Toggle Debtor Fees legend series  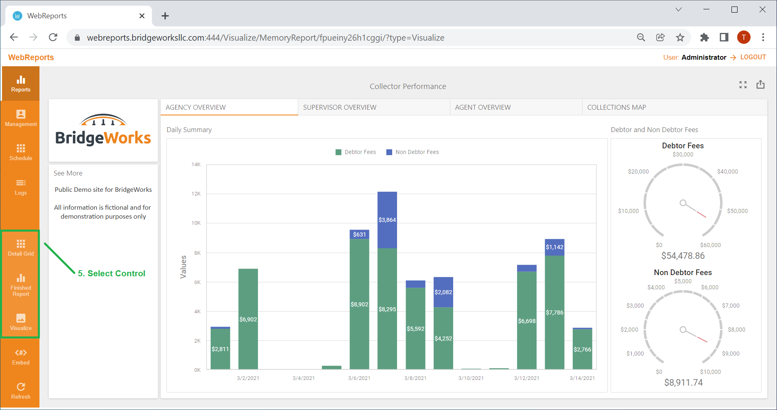coord(356,152)
